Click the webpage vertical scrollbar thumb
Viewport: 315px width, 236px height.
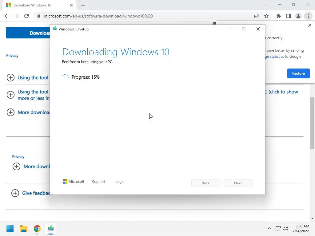312,123
